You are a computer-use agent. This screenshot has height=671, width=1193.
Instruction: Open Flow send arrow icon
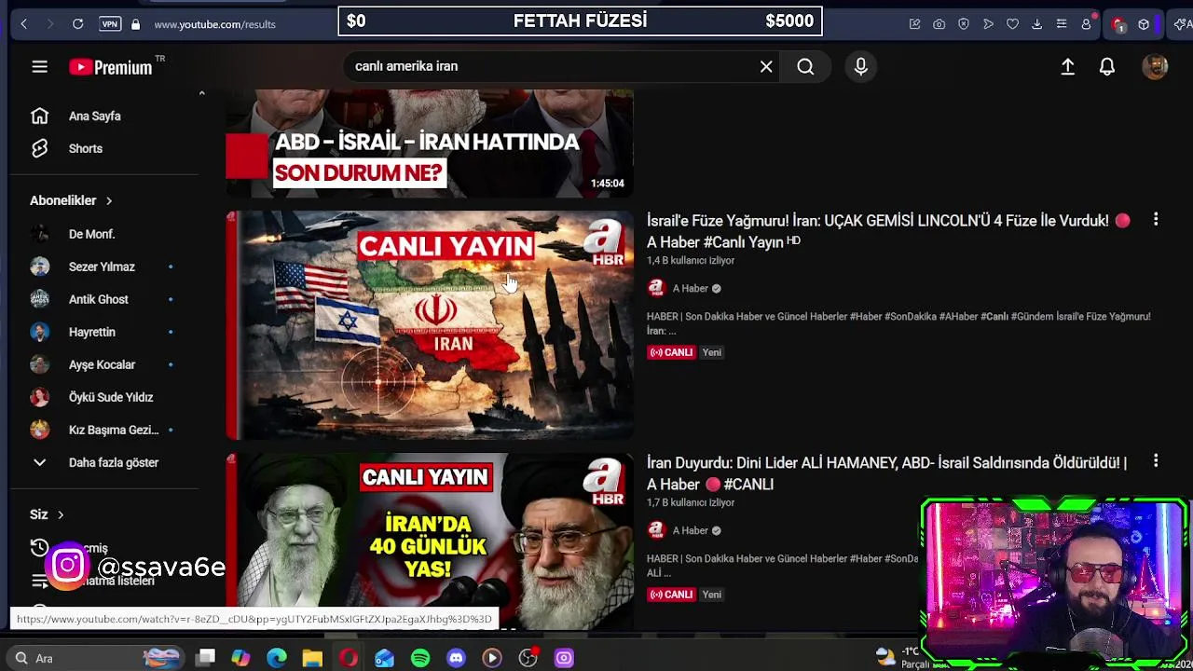click(x=988, y=24)
